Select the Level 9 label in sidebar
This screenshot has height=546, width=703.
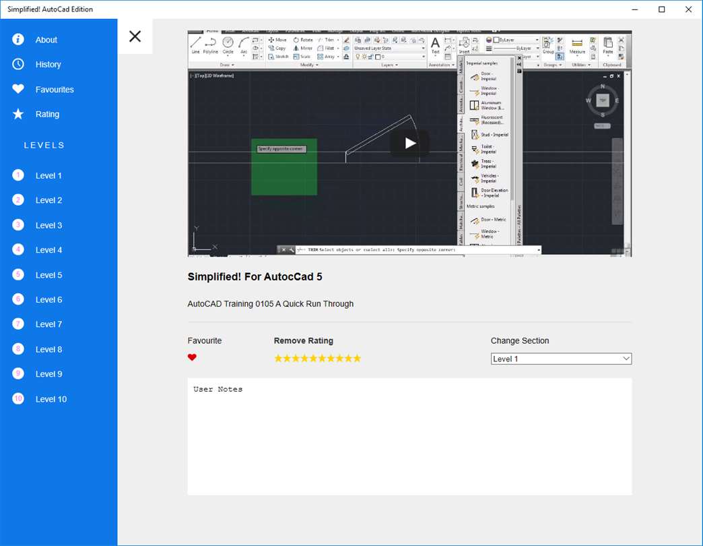pyautogui.click(x=48, y=374)
